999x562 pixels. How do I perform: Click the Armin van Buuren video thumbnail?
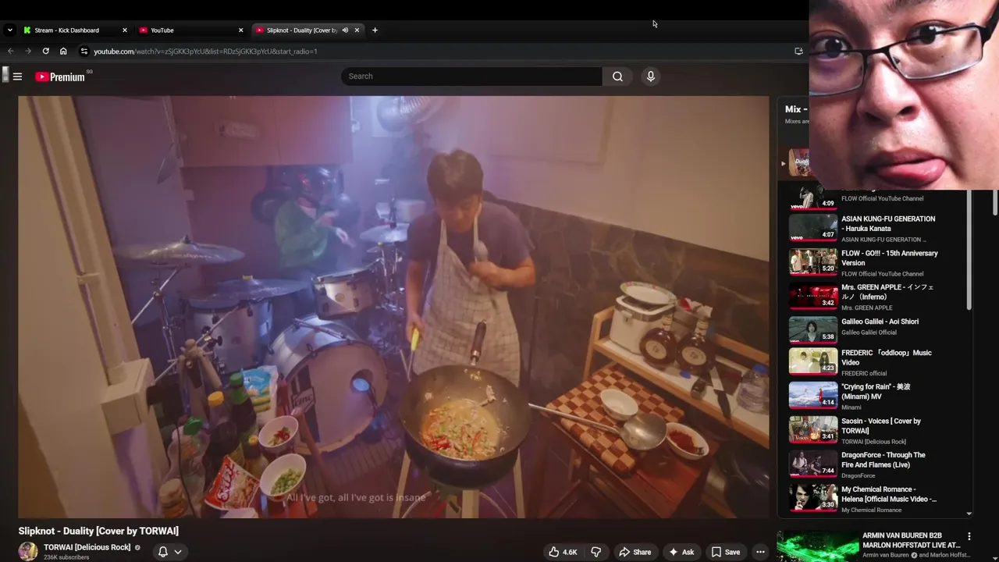pyautogui.click(x=817, y=546)
